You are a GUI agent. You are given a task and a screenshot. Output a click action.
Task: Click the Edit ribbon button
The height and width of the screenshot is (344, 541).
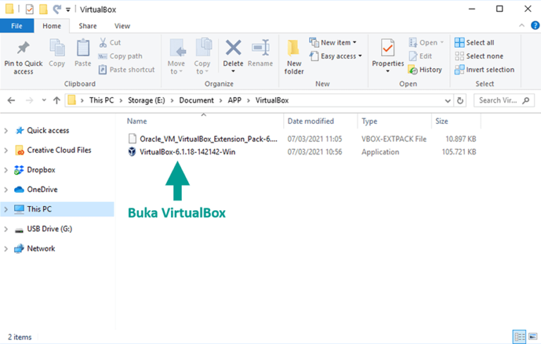point(421,56)
